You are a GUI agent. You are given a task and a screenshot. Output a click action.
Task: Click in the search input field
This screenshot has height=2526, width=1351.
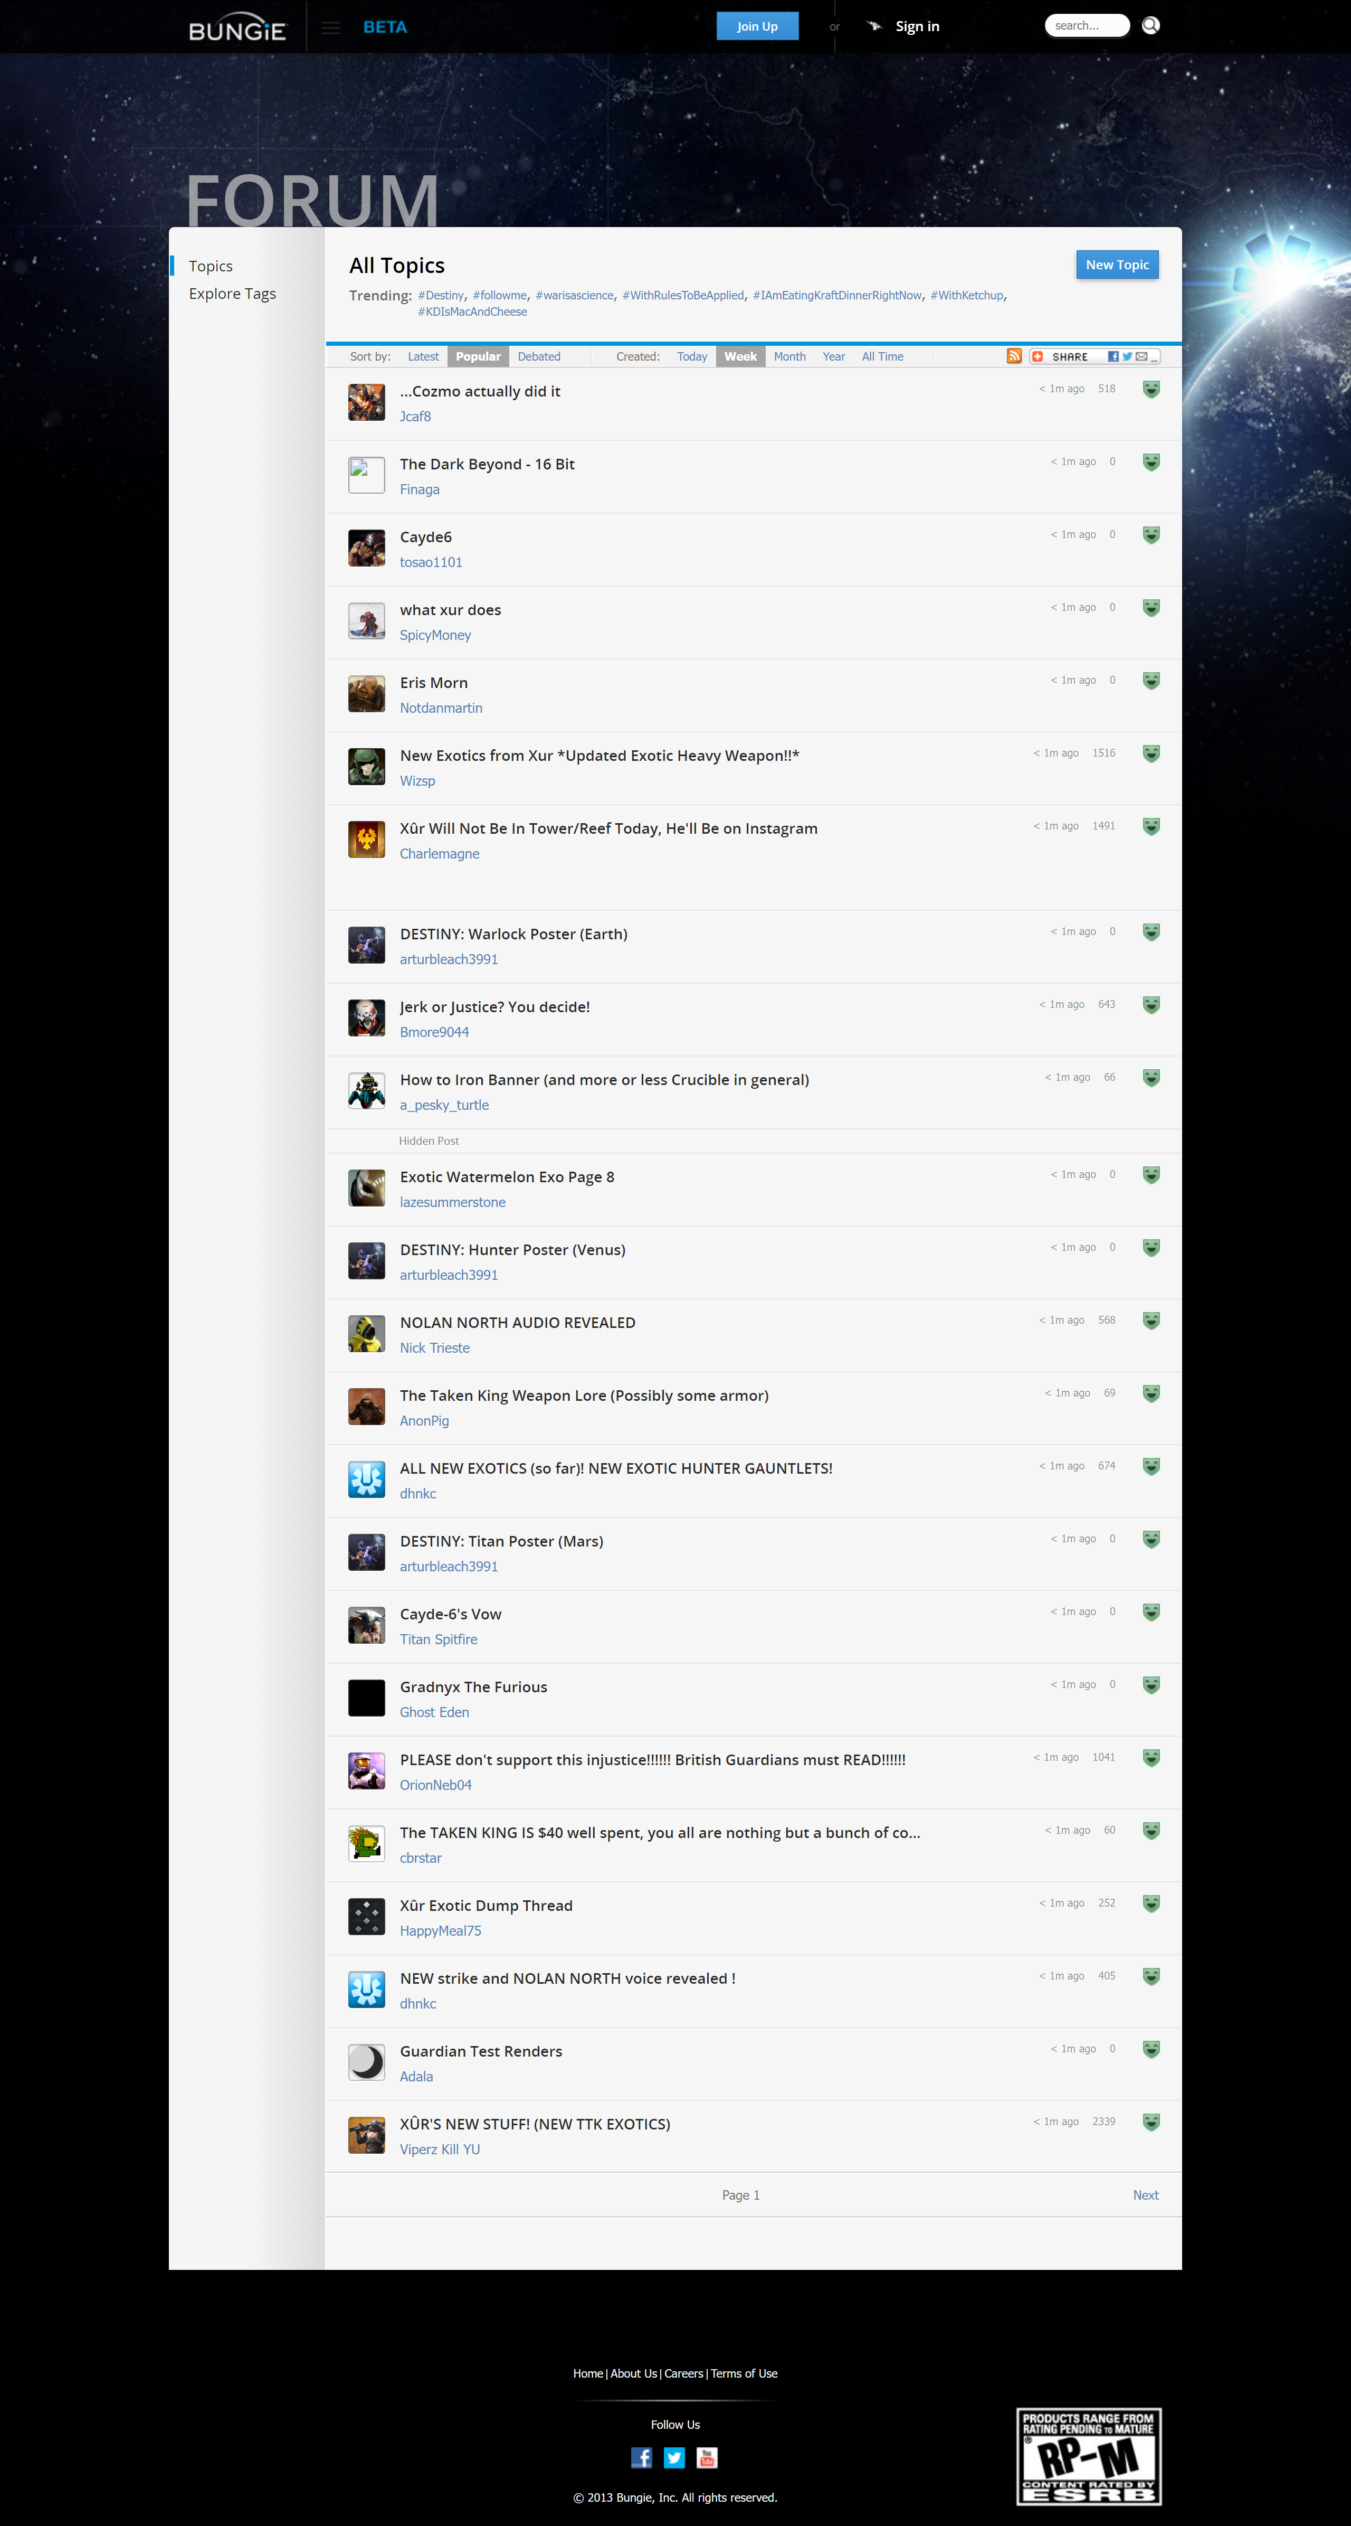point(1083,25)
